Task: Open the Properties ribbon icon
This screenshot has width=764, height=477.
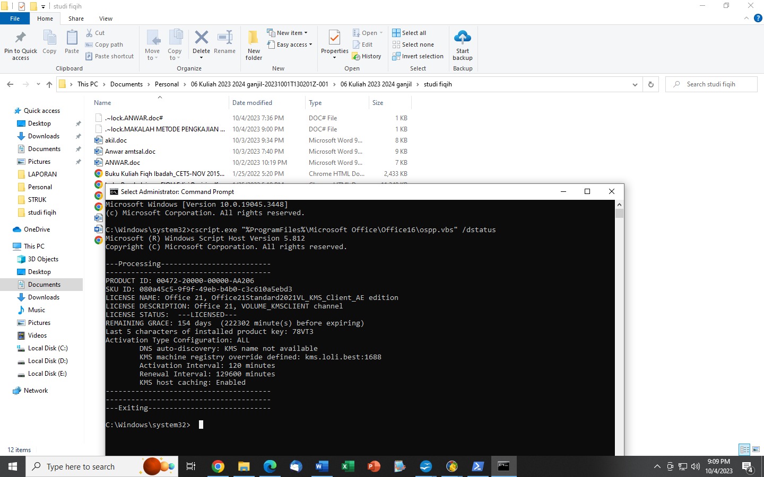Action: point(334,39)
